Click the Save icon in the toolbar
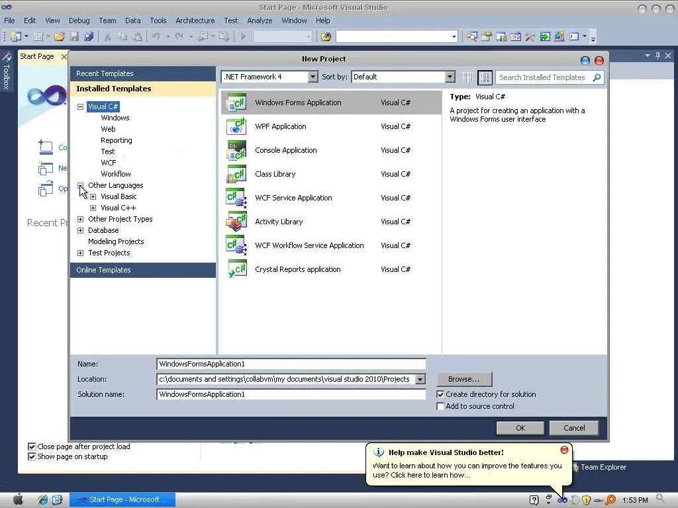This screenshot has height=508, width=678. click(x=74, y=37)
